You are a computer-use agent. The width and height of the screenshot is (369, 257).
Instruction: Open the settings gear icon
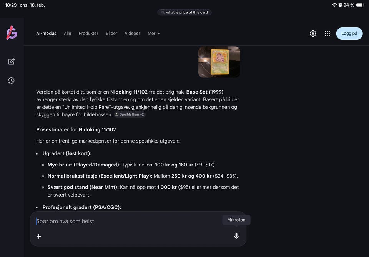(x=313, y=34)
